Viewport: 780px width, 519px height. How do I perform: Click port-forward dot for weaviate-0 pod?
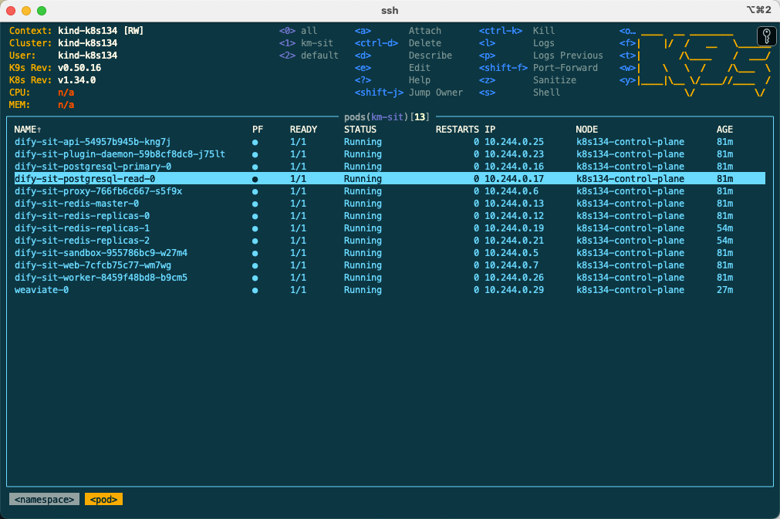[x=255, y=290]
